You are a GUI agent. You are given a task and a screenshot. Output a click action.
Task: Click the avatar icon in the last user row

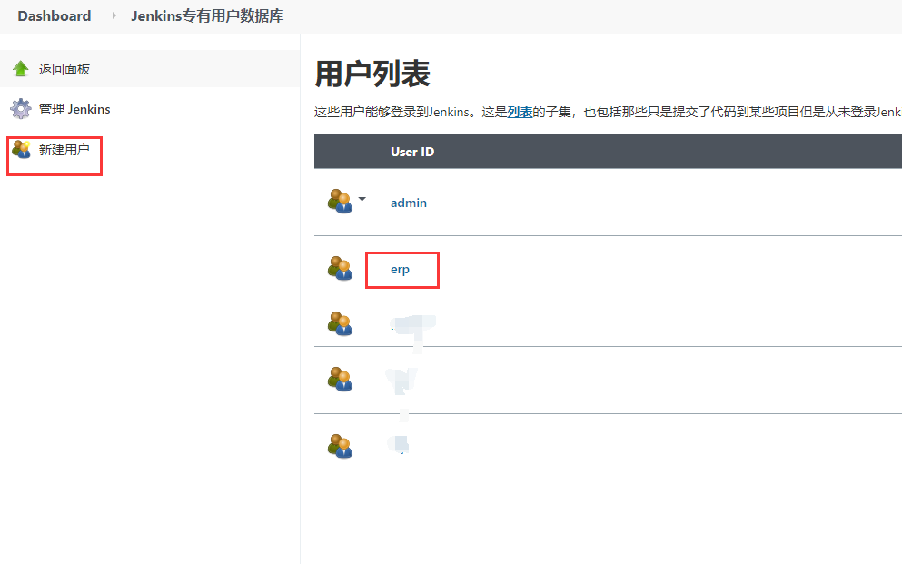[340, 446]
